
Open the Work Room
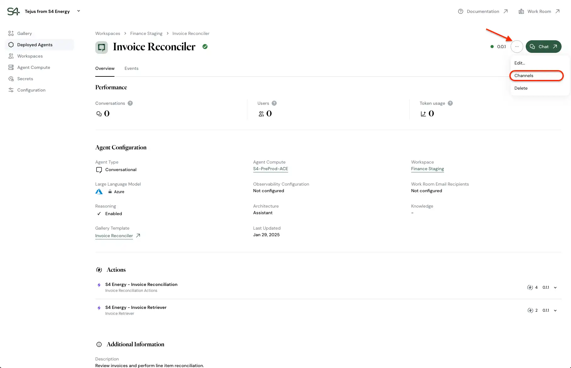539,11
